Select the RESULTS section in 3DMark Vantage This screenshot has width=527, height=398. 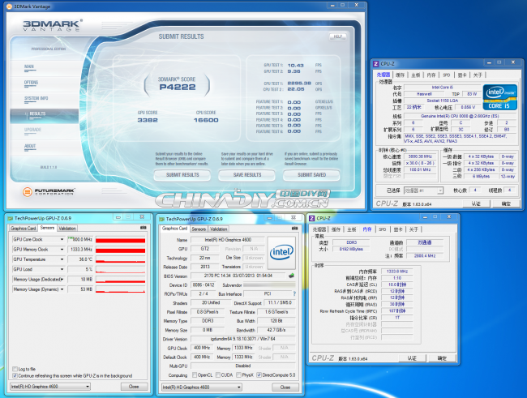tap(45, 114)
